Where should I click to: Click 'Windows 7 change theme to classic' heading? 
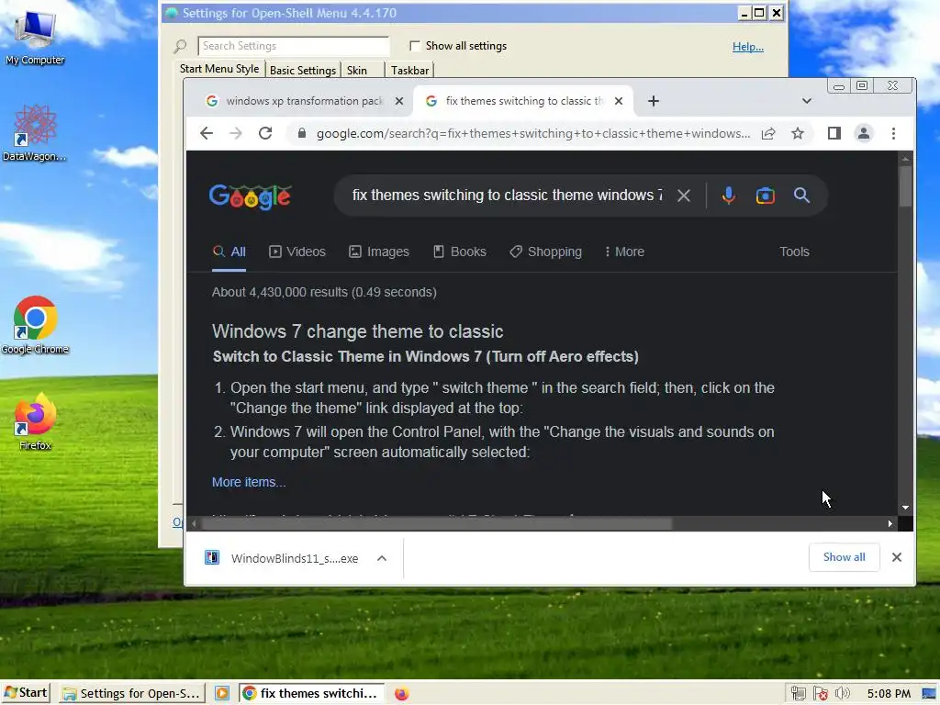pyautogui.click(x=357, y=331)
